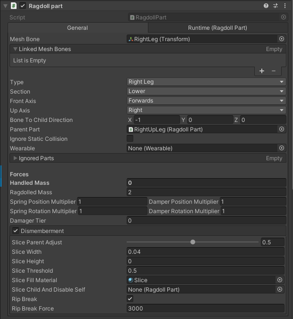Click the Slice Parent Adjust slider handle
The width and height of the screenshot is (293, 319).
[193, 242]
